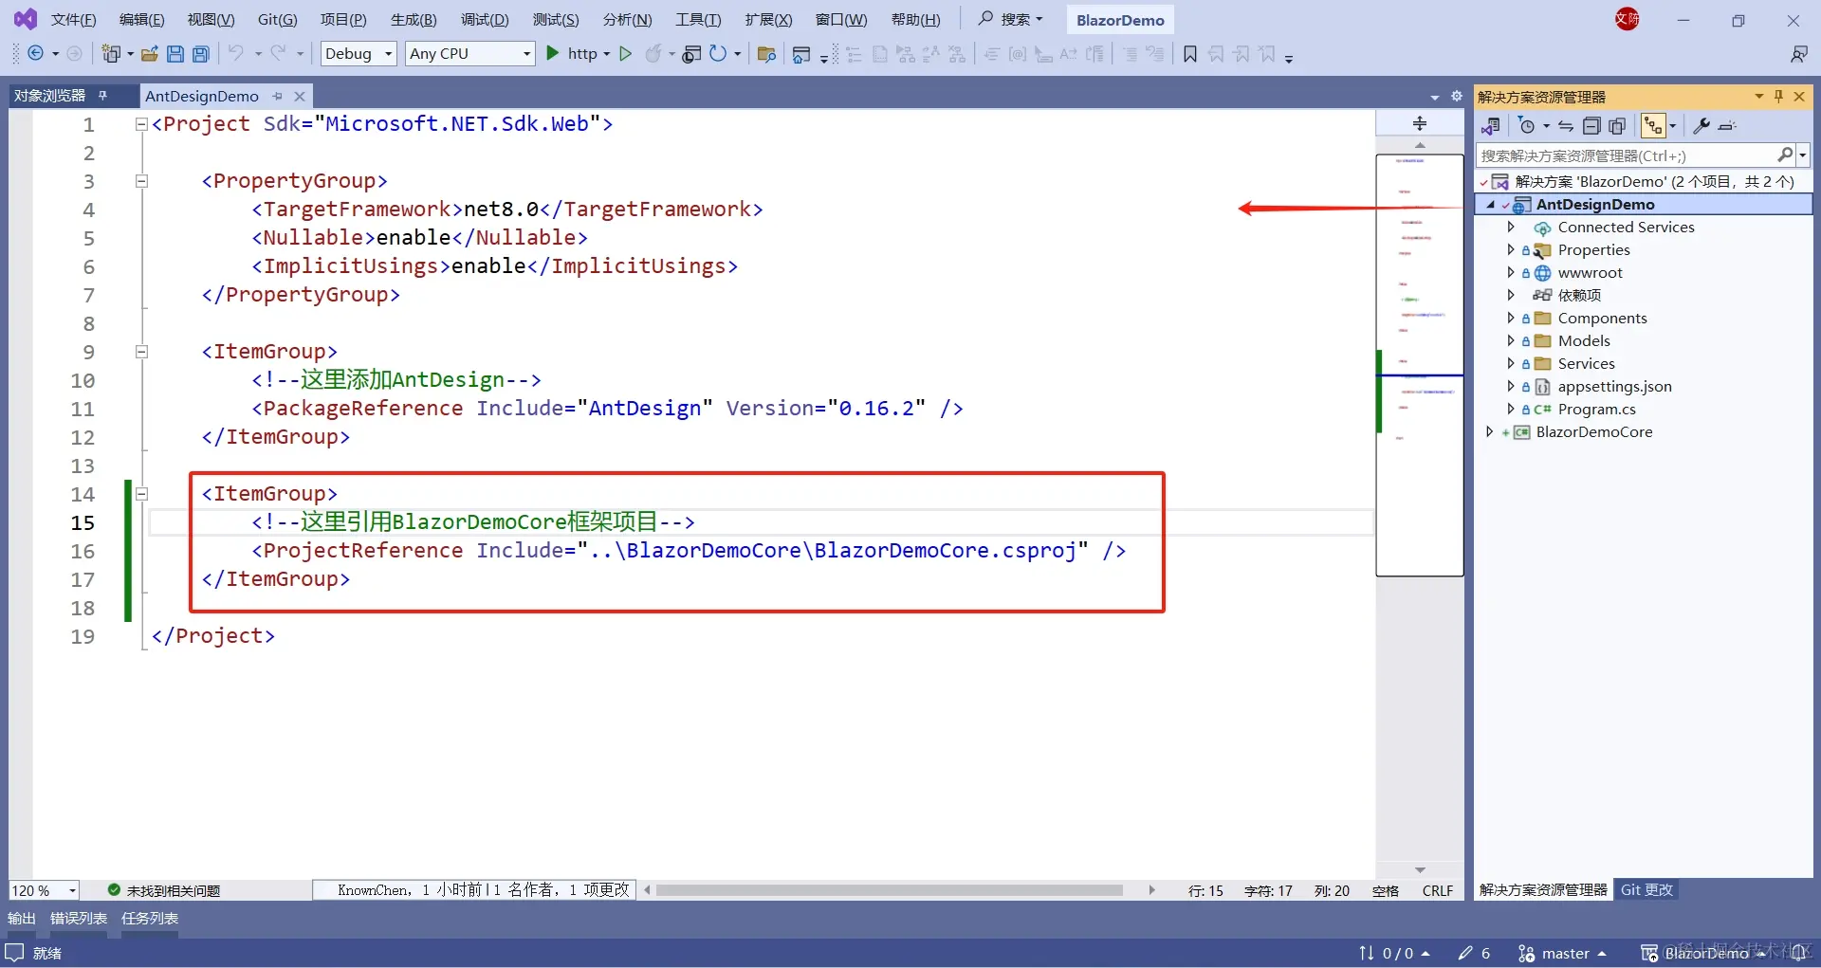Pin the AntDesignDemo editor tab
Image resolution: width=1821 pixels, height=968 pixels.
(278, 97)
